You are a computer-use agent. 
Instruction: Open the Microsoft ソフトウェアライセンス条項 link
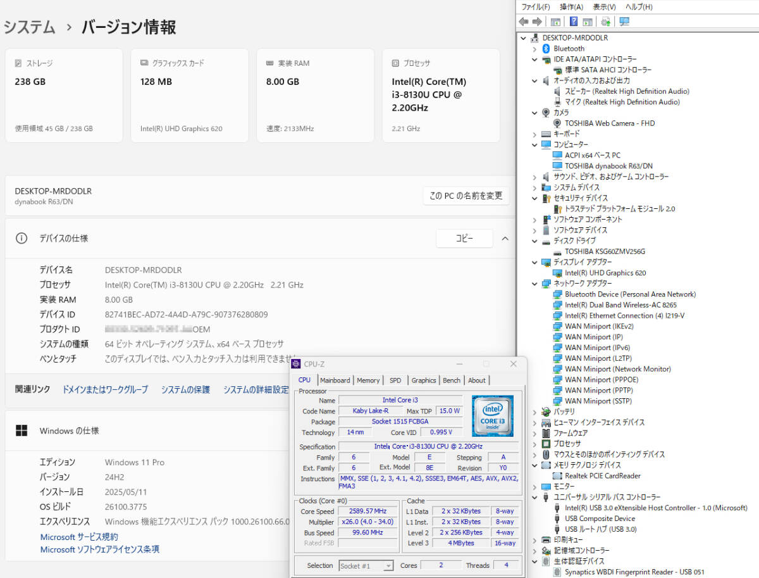point(100,550)
